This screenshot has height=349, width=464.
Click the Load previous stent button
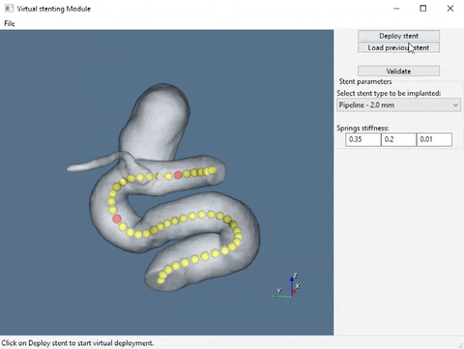pyautogui.click(x=398, y=47)
